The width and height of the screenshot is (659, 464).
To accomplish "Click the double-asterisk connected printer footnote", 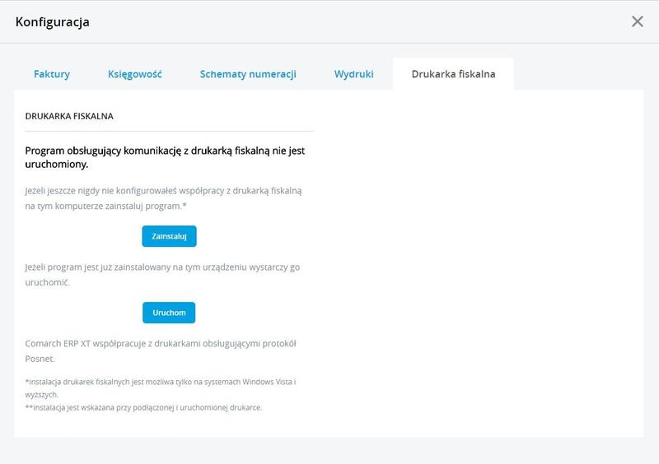I will coord(144,408).
